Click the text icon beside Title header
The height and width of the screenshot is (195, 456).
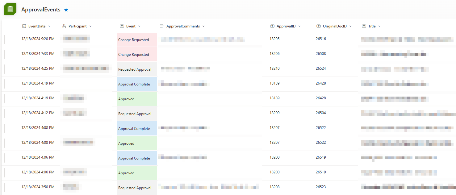pyautogui.click(x=364, y=26)
